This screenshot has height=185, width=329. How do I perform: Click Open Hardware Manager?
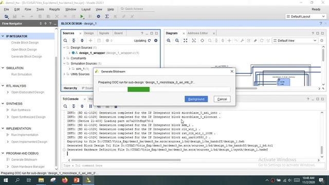point(28,166)
